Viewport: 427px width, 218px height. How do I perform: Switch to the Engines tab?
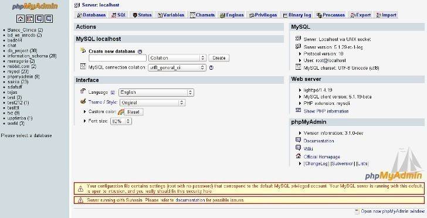[232, 15]
